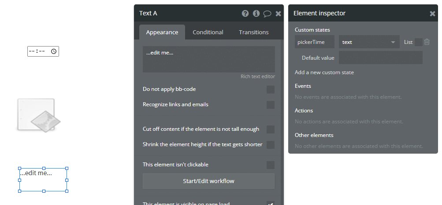Open the text state type dropdown

(369, 42)
